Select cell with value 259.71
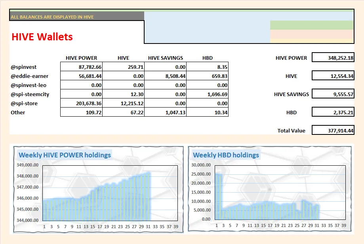The height and width of the screenshot is (244, 364). [x=124, y=67]
